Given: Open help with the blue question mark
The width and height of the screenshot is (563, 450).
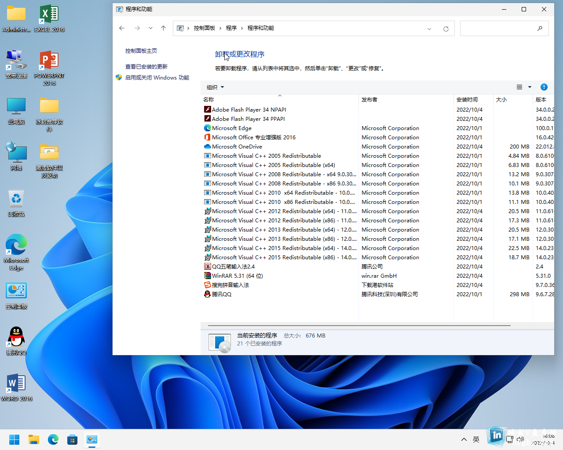Looking at the screenshot, I should coord(544,87).
